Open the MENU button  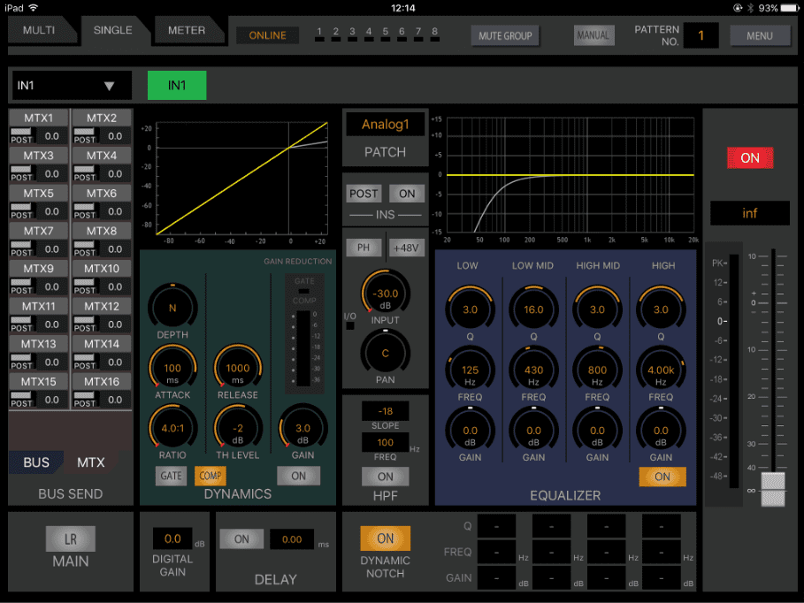(760, 36)
